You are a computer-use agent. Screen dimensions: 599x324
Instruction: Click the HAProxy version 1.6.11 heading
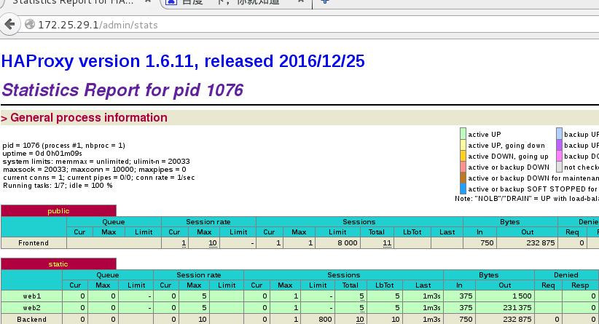183,61
